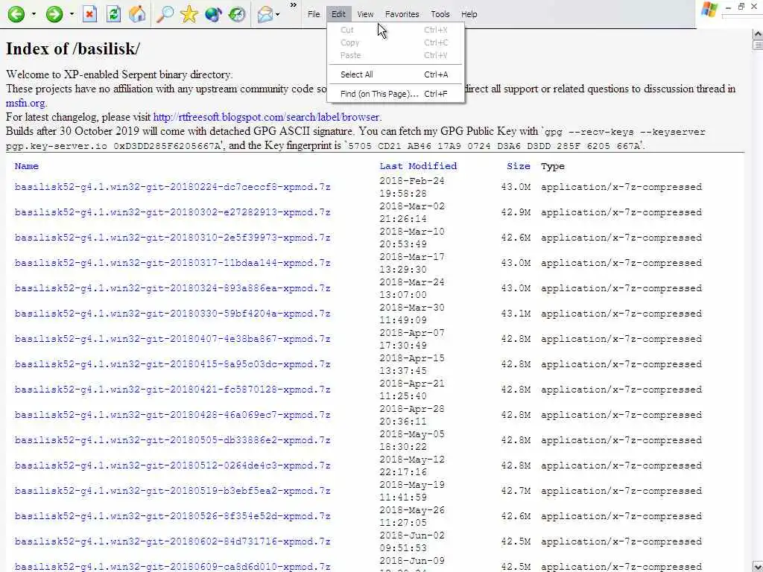Download basilisk52 git-20180415-6a95c03dc archive
Image resolution: width=763 pixels, height=572 pixels.
[x=172, y=363]
